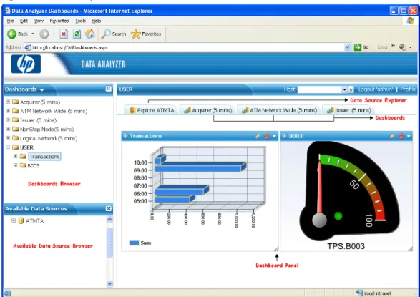Click the Local intranet status indicator
420x297 pixels.
point(374,293)
